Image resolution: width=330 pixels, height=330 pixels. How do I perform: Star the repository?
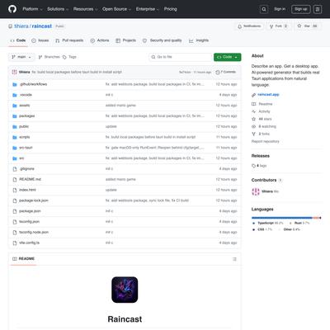307,26
